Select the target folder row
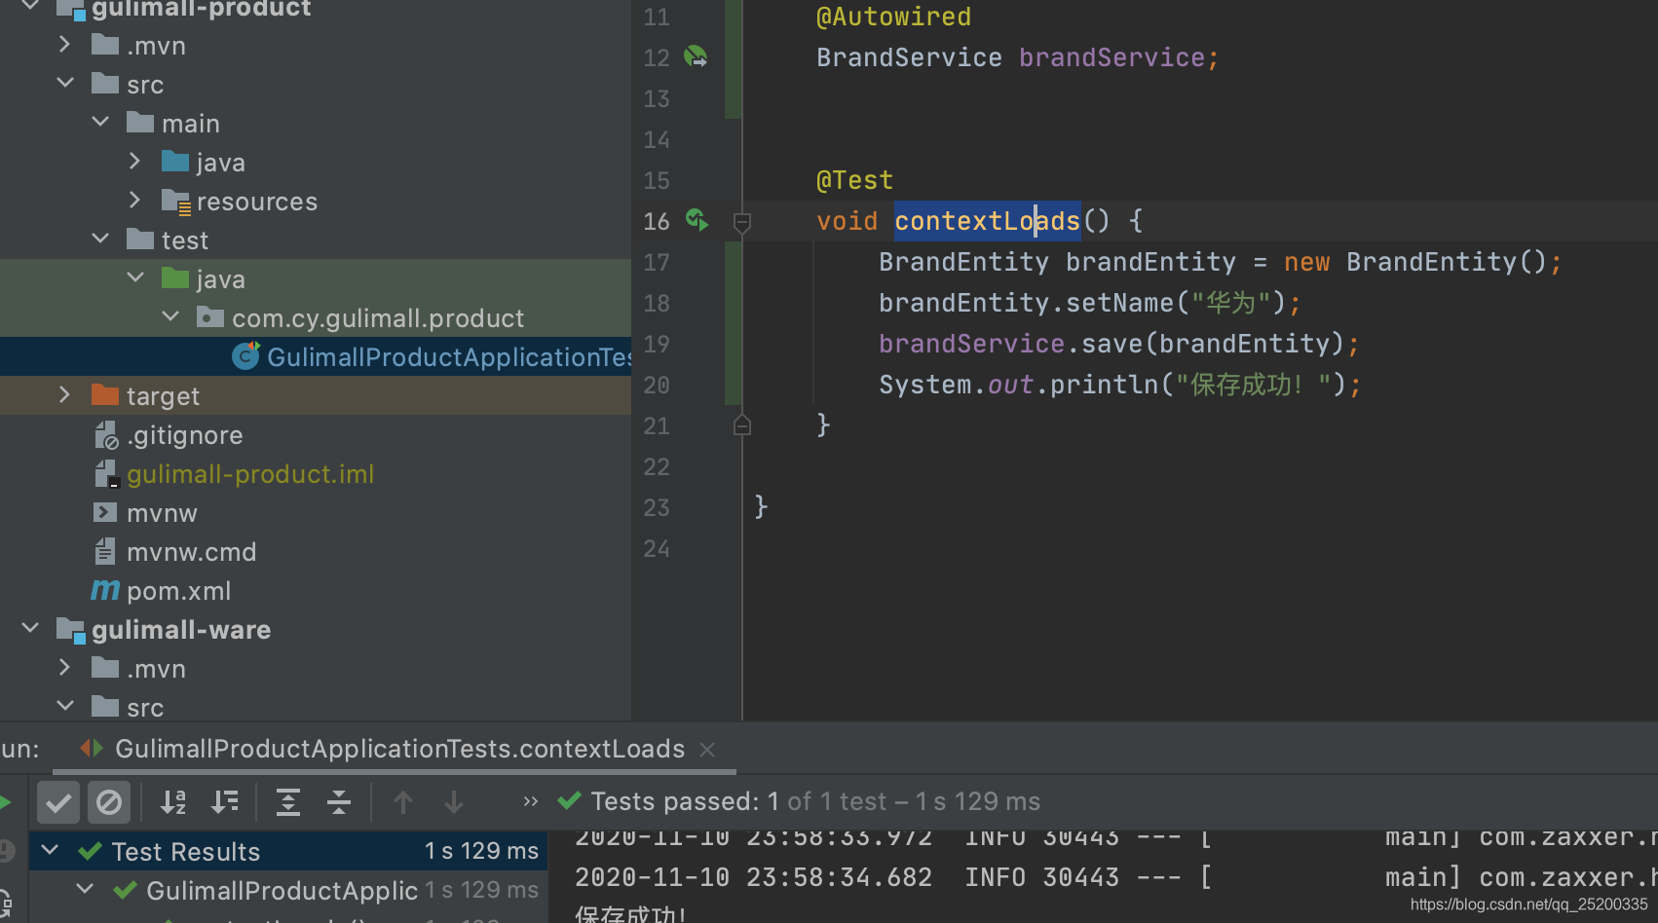 click(316, 395)
